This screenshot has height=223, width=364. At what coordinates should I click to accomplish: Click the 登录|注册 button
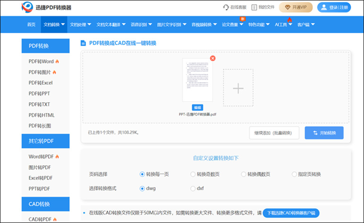tap(334, 8)
